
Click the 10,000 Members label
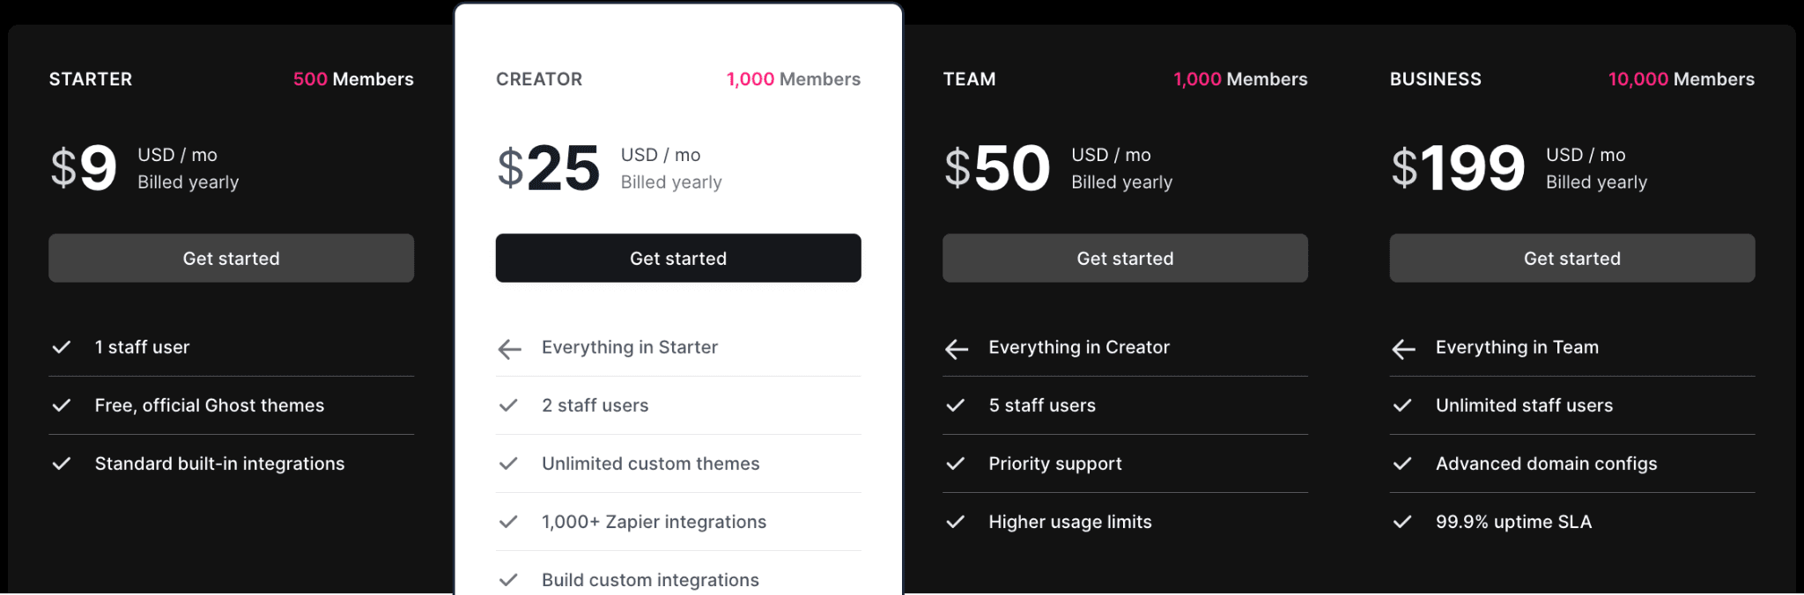(1681, 79)
